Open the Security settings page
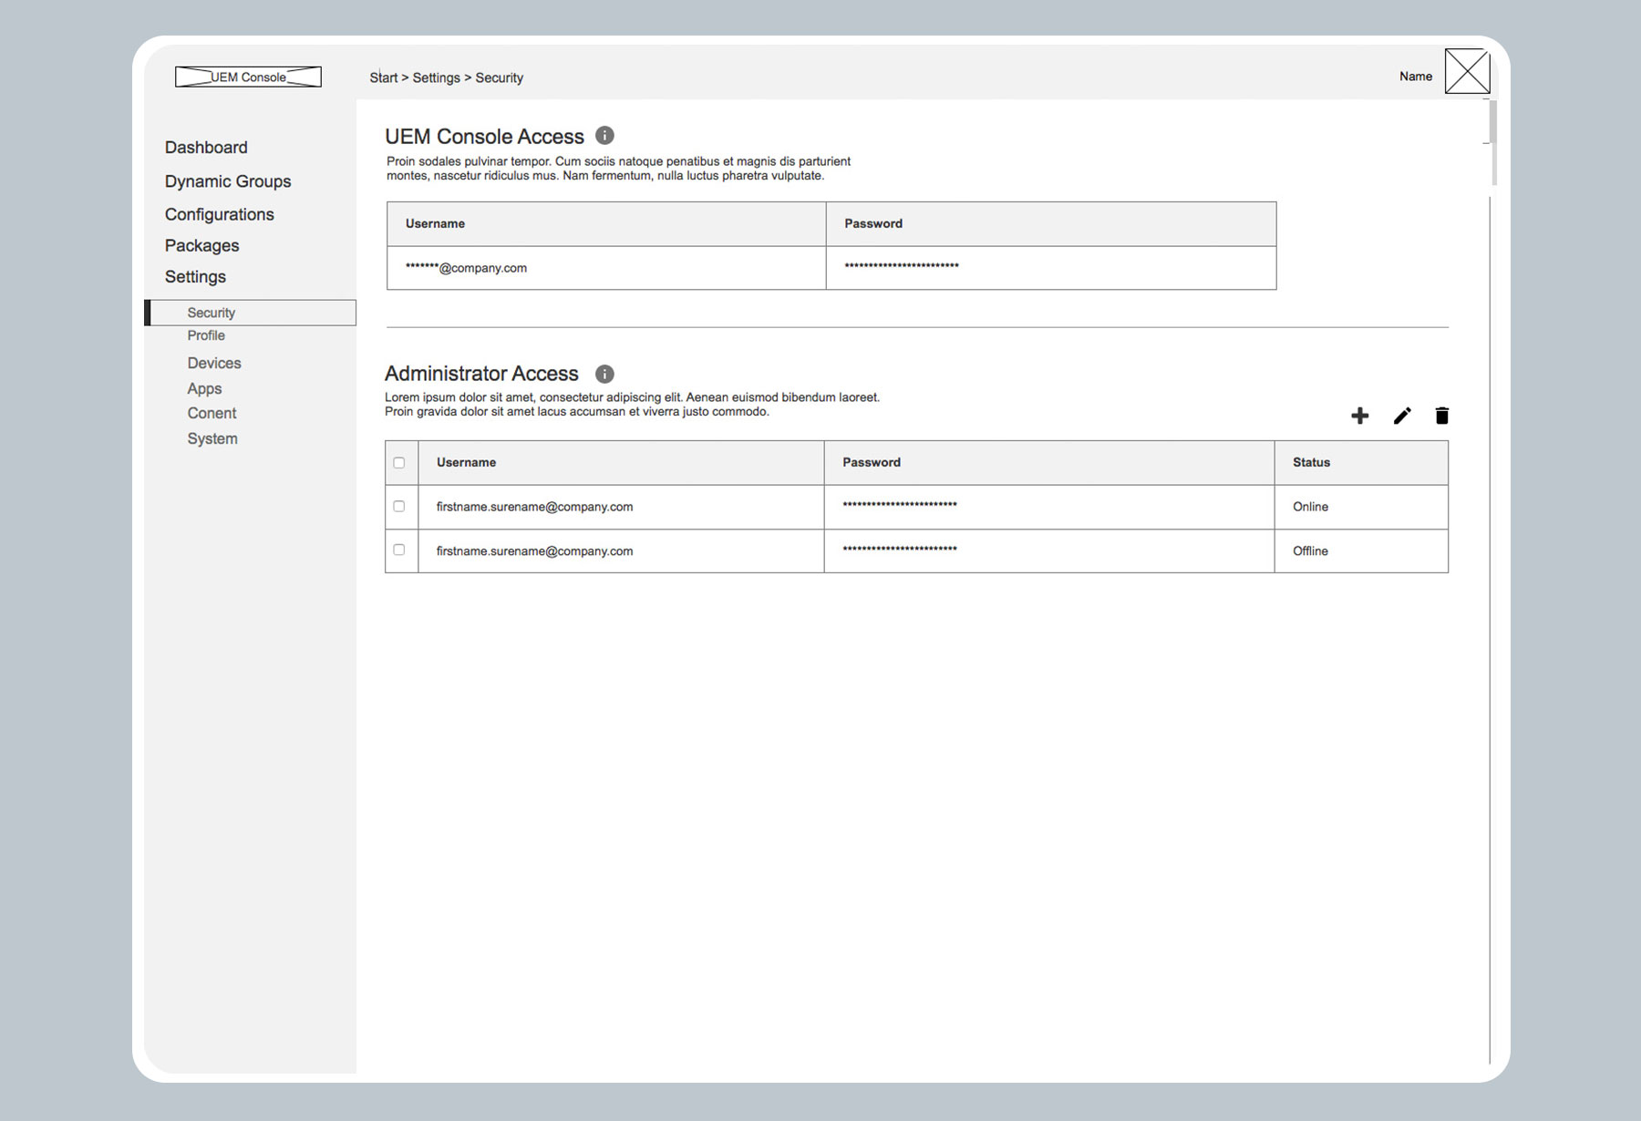This screenshot has height=1121, width=1641. [212, 312]
